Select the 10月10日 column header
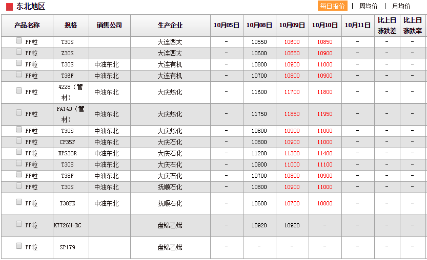This screenshot has height=260, width=427. pyautogui.click(x=325, y=26)
